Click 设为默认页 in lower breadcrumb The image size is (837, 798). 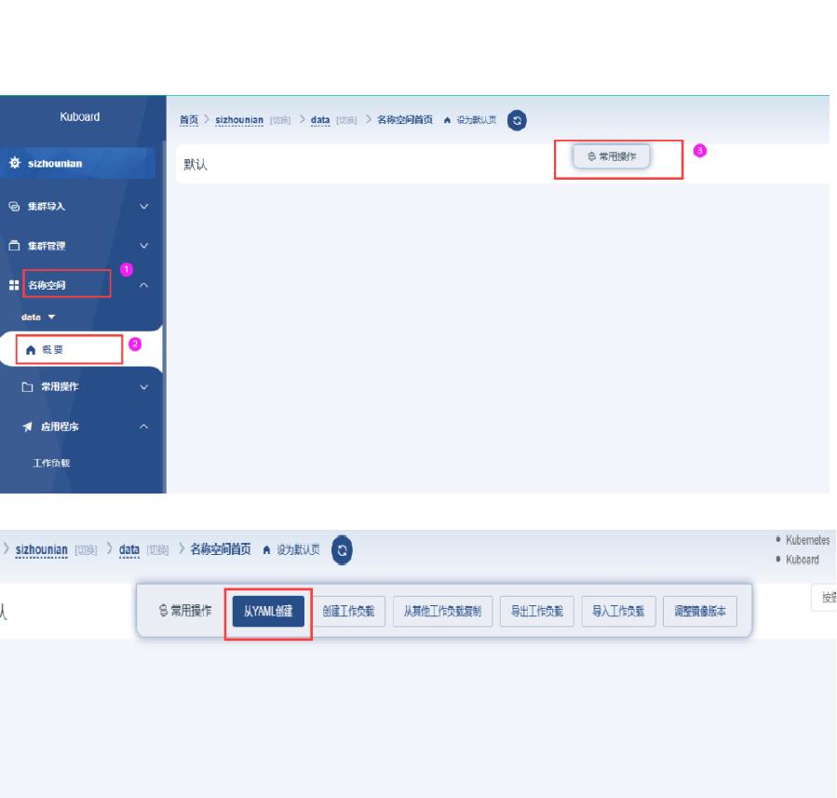(x=298, y=549)
